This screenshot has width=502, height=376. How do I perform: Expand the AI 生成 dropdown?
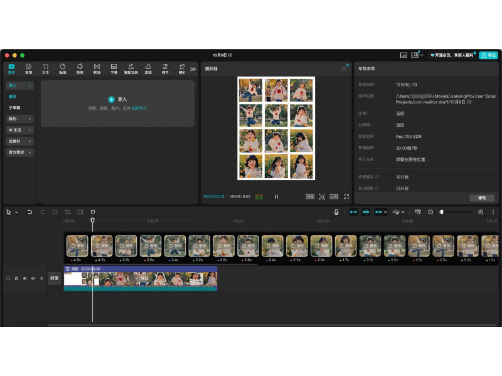20,130
